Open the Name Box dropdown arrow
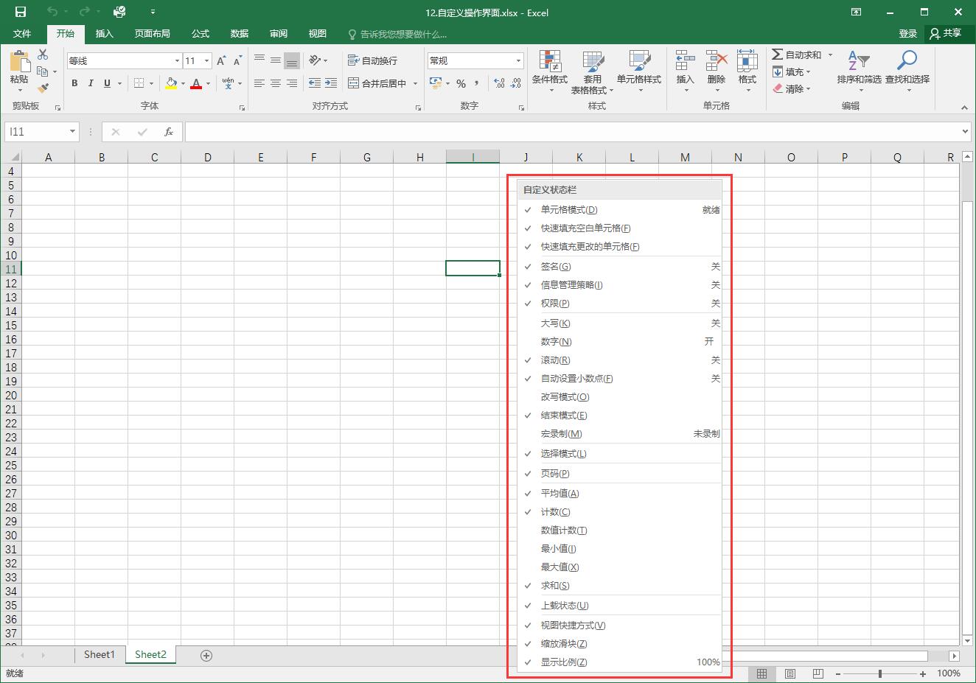The height and width of the screenshot is (683, 976). pos(72,132)
